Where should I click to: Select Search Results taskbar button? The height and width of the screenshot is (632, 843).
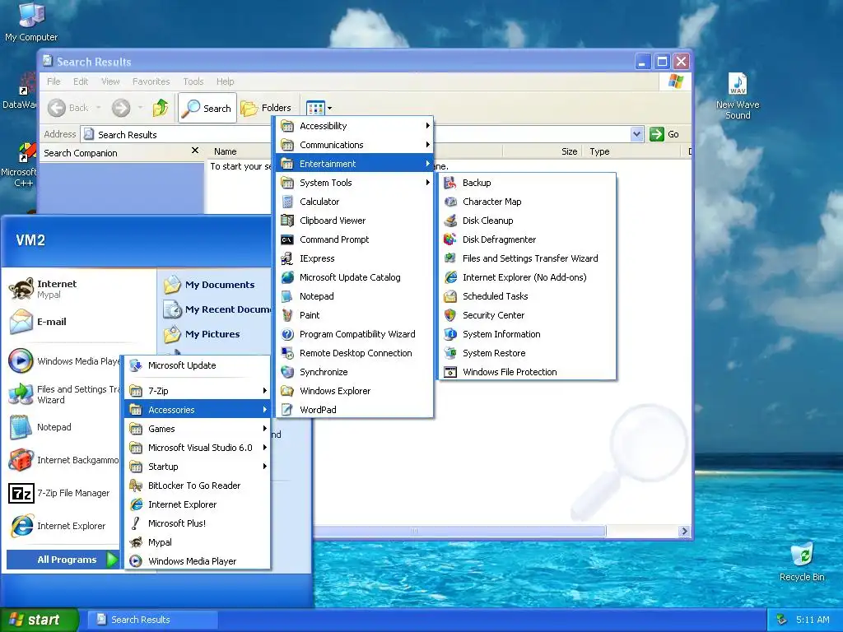coord(152,620)
